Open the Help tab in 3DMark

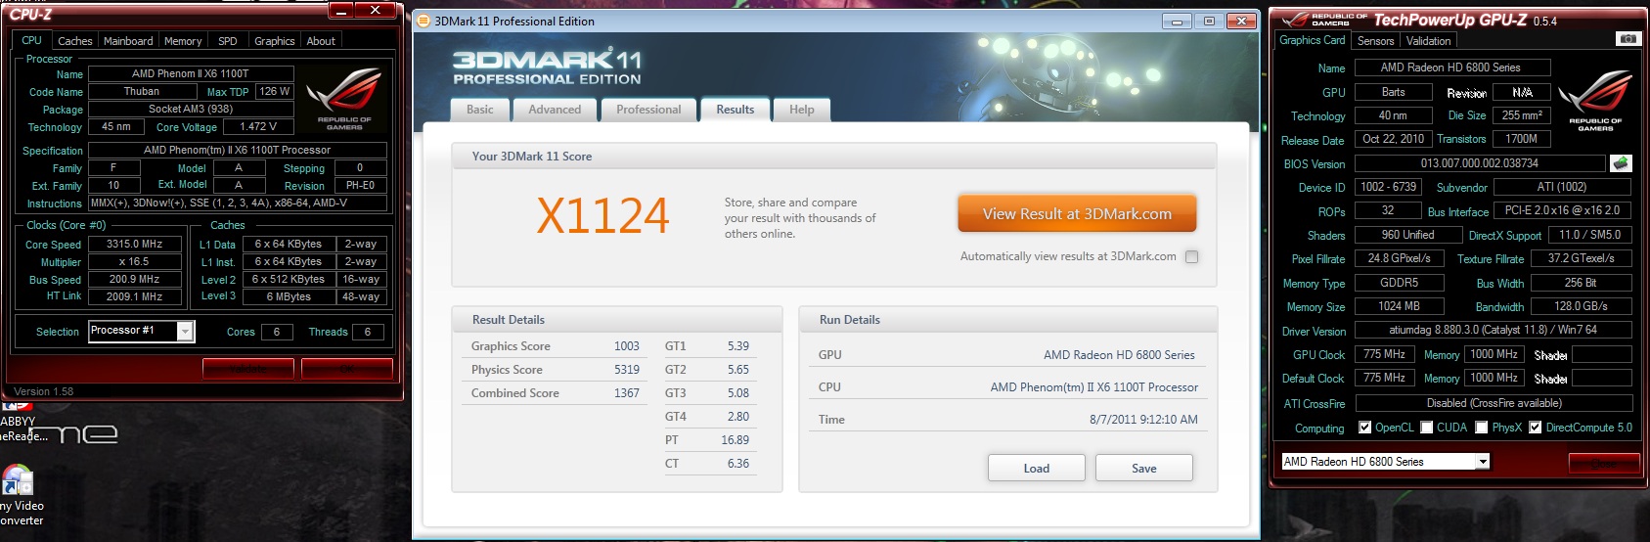click(802, 110)
